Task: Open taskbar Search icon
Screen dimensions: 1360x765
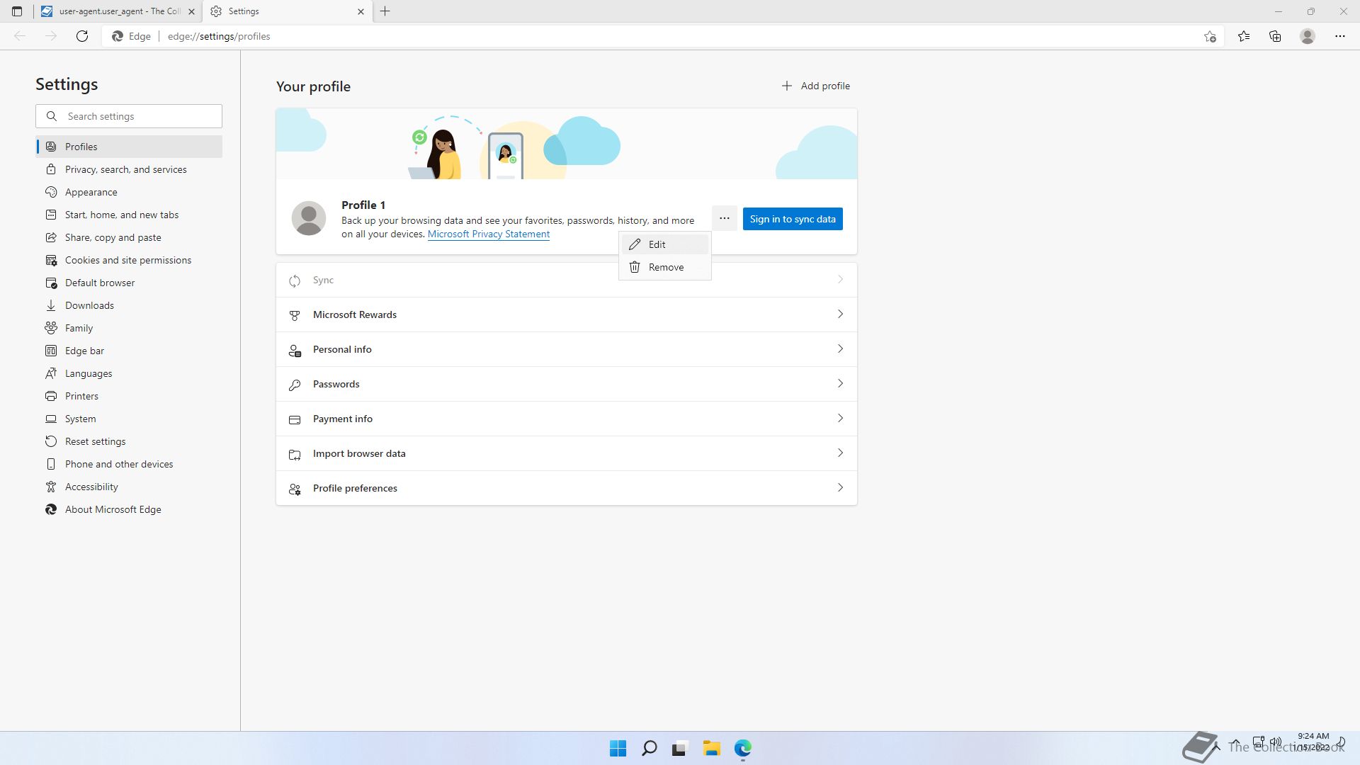Action: [x=649, y=748]
